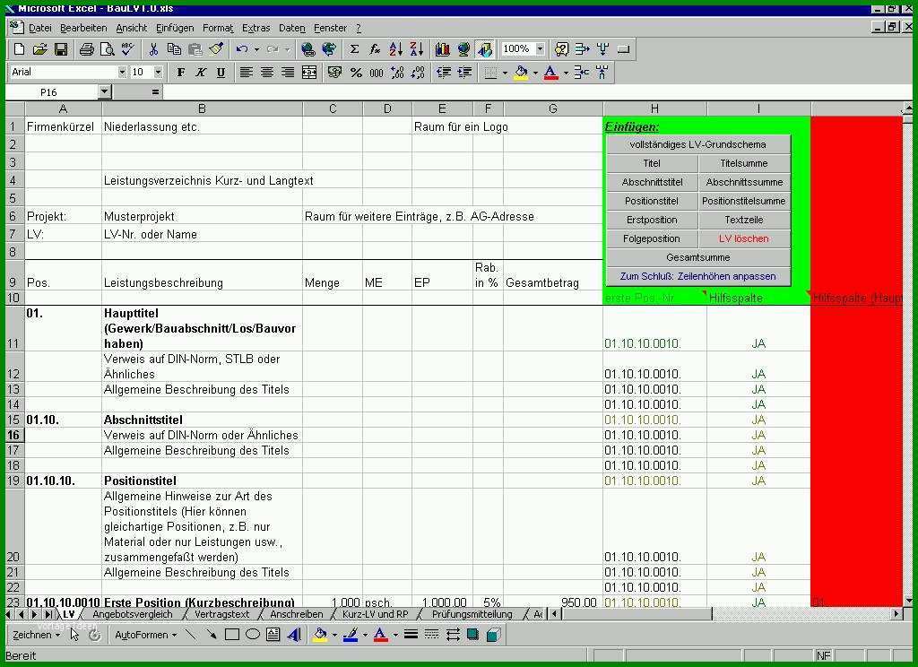The height and width of the screenshot is (667, 918).
Task: Expand the Name Box dropdown arrow
Action: (x=104, y=92)
